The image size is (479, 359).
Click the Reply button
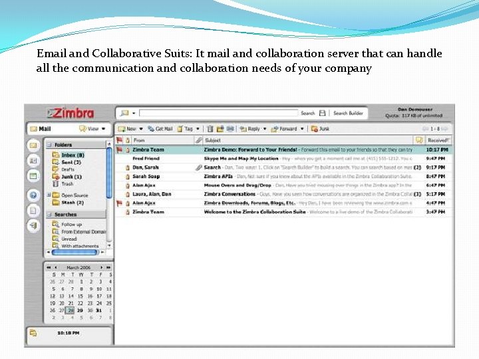coord(250,129)
